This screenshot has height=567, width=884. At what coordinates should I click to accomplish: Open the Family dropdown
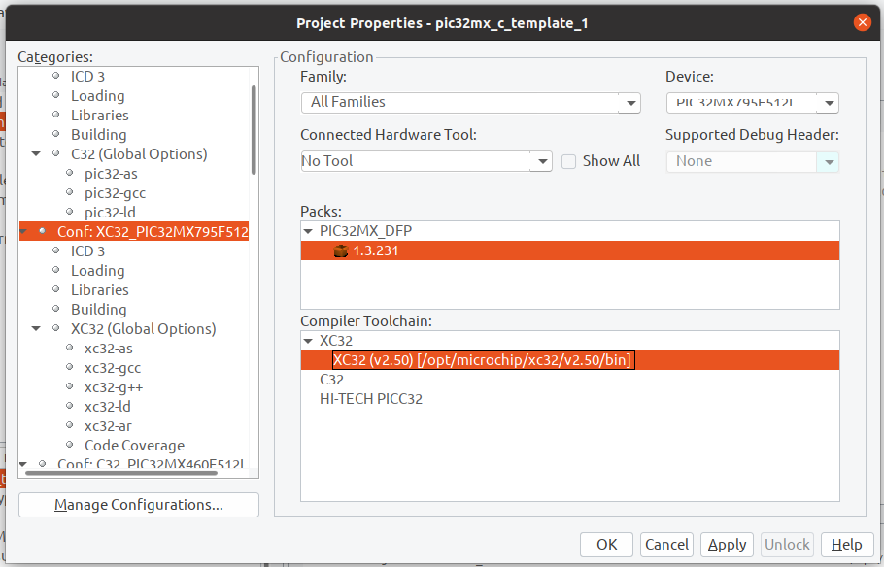pyautogui.click(x=630, y=103)
